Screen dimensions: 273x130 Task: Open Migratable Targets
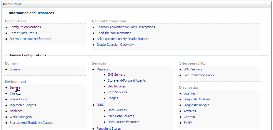coord(23,105)
